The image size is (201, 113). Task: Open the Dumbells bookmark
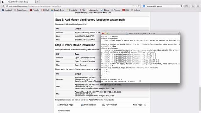(72, 10)
